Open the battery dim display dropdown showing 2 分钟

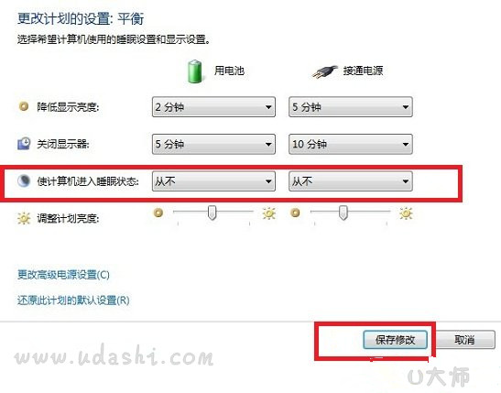[x=213, y=106]
